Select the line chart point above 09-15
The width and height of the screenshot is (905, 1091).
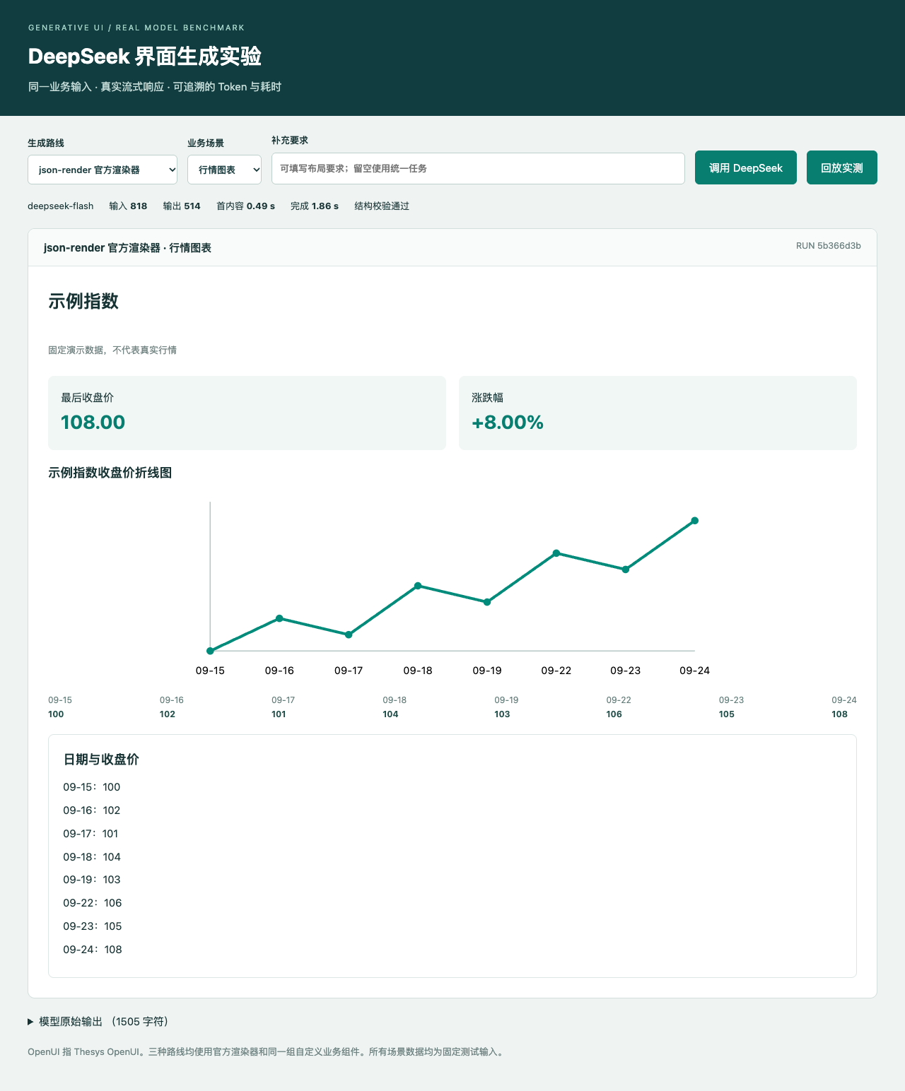pos(210,651)
